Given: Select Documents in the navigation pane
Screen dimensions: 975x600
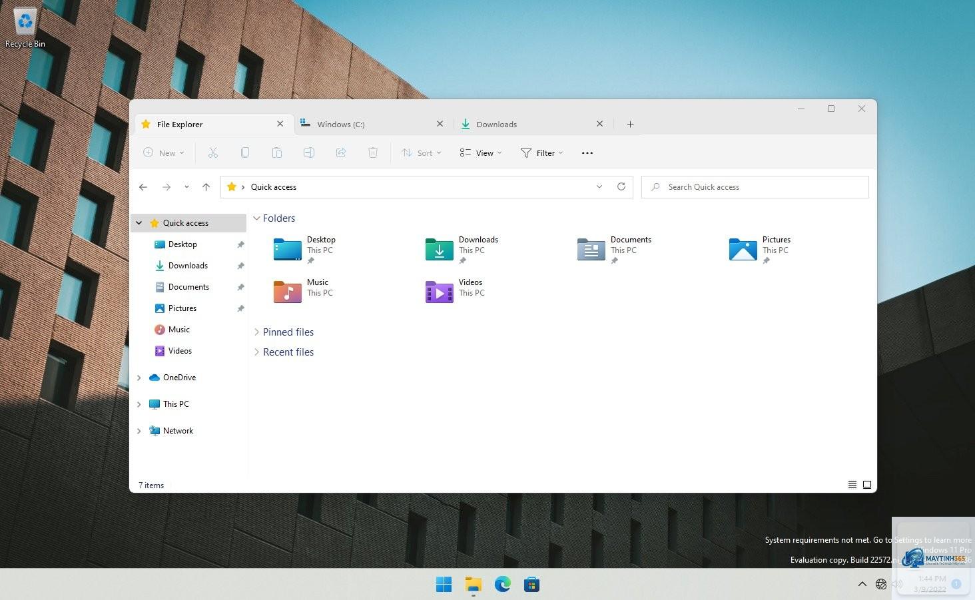Looking at the screenshot, I should [190, 287].
